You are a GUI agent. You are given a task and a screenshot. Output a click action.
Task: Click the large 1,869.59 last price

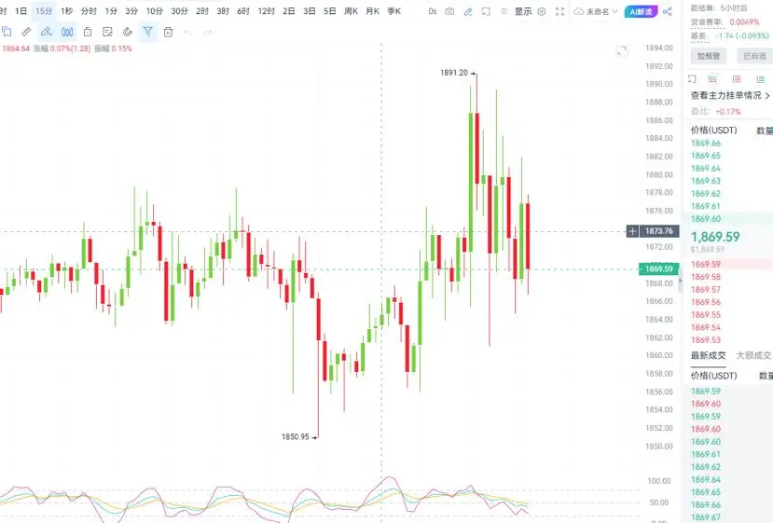click(715, 237)
